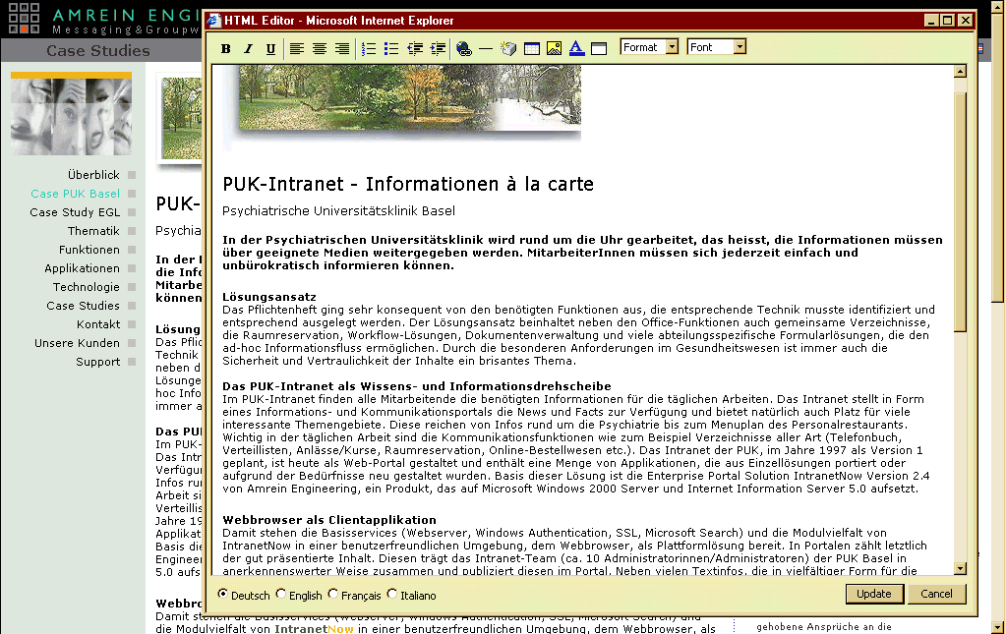The width and height of the screenshot is (1006, 634).
Task: Open Case Study EGL in sidebar
Action: coord(75,212)
